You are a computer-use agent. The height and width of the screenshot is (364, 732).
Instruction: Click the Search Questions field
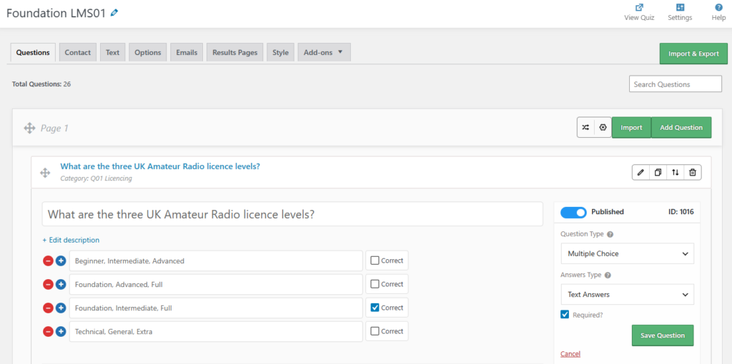[675, 84]
